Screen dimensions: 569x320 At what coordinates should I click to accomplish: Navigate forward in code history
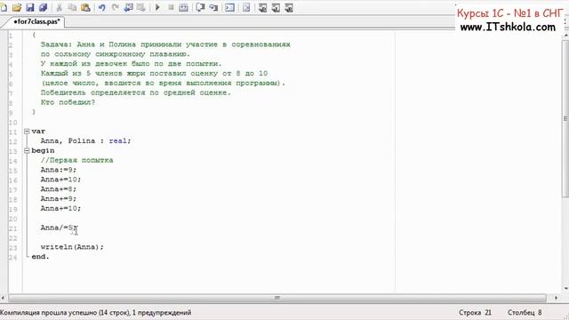pyautogui.click(x=141, y=7)
